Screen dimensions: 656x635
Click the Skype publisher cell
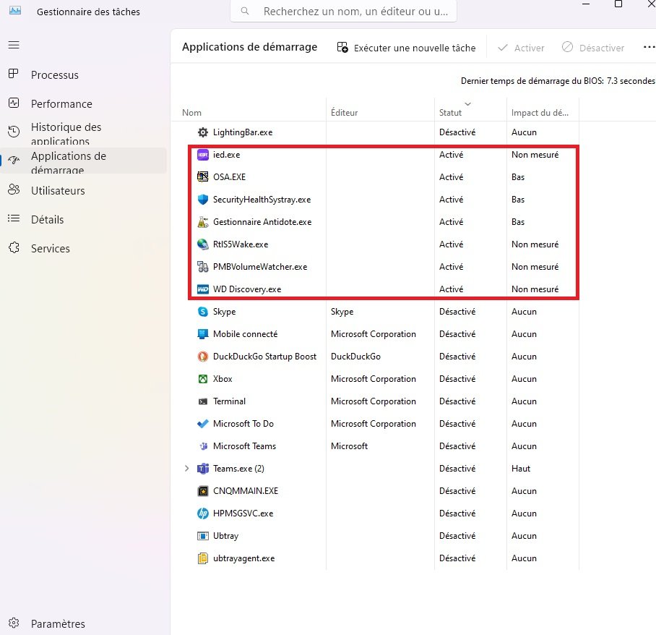(342, 312)
